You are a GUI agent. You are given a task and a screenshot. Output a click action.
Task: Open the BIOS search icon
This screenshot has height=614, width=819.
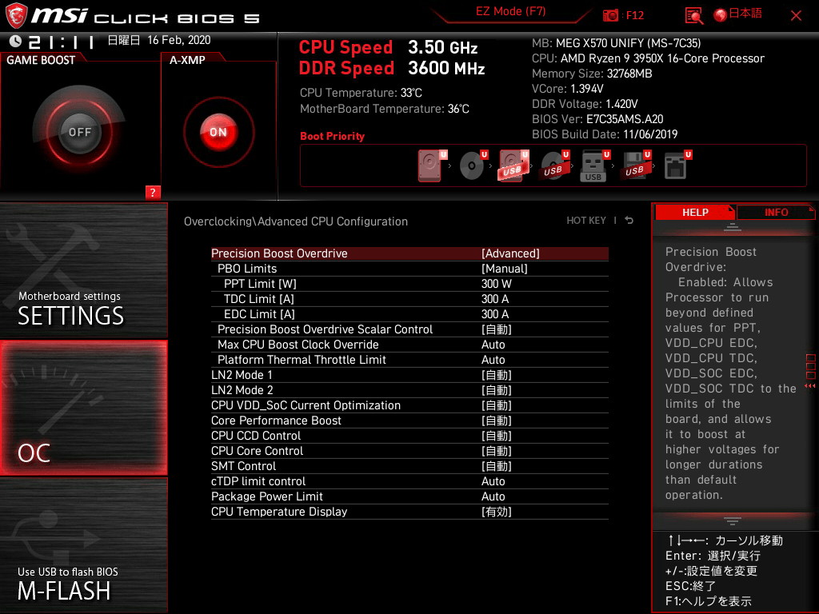[x=693, y=16]
